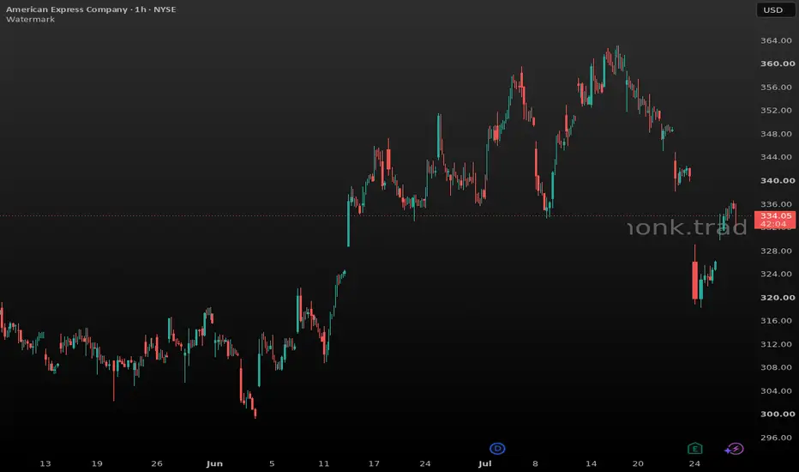The image size is (799, 472).
Task: Select the Watermark indicator label
Action: [30, 20]
